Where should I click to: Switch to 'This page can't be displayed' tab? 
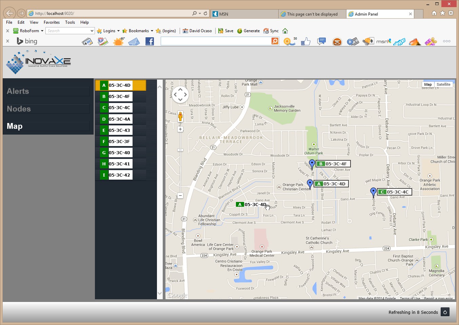(x=312, y=14)
